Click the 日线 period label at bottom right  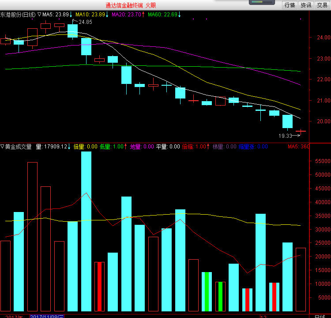point(320,316)
